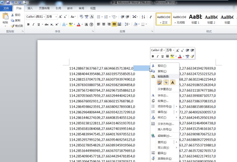The width and height of the screenshot is (237, 162).
Task: Click font color button in ribbon
Action: 78,24
